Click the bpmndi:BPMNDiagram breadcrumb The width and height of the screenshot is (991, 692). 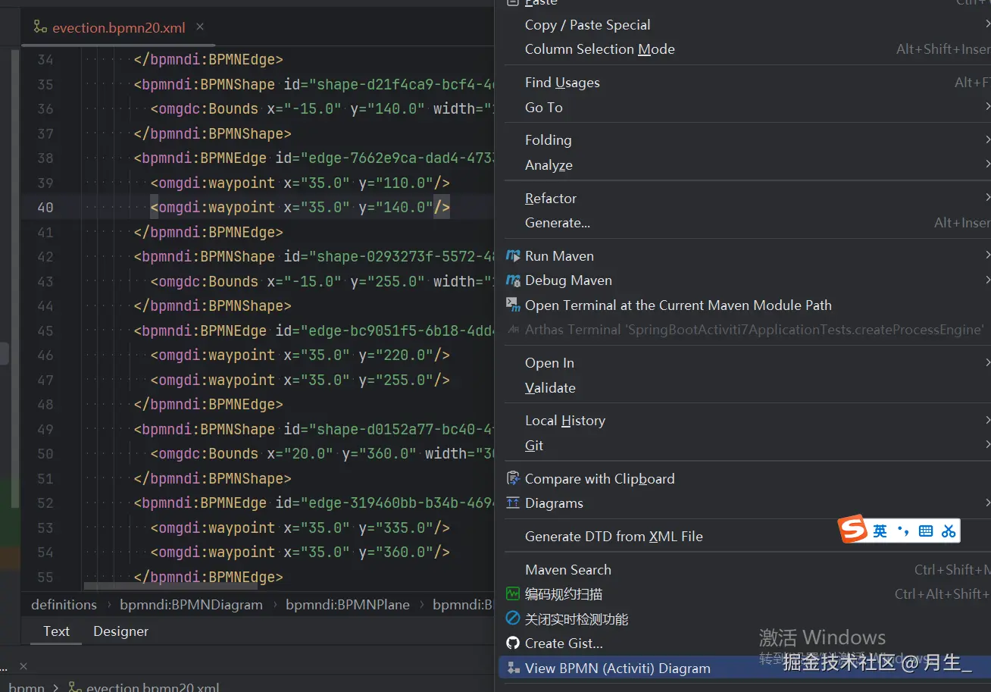click(x=191, y=605)
